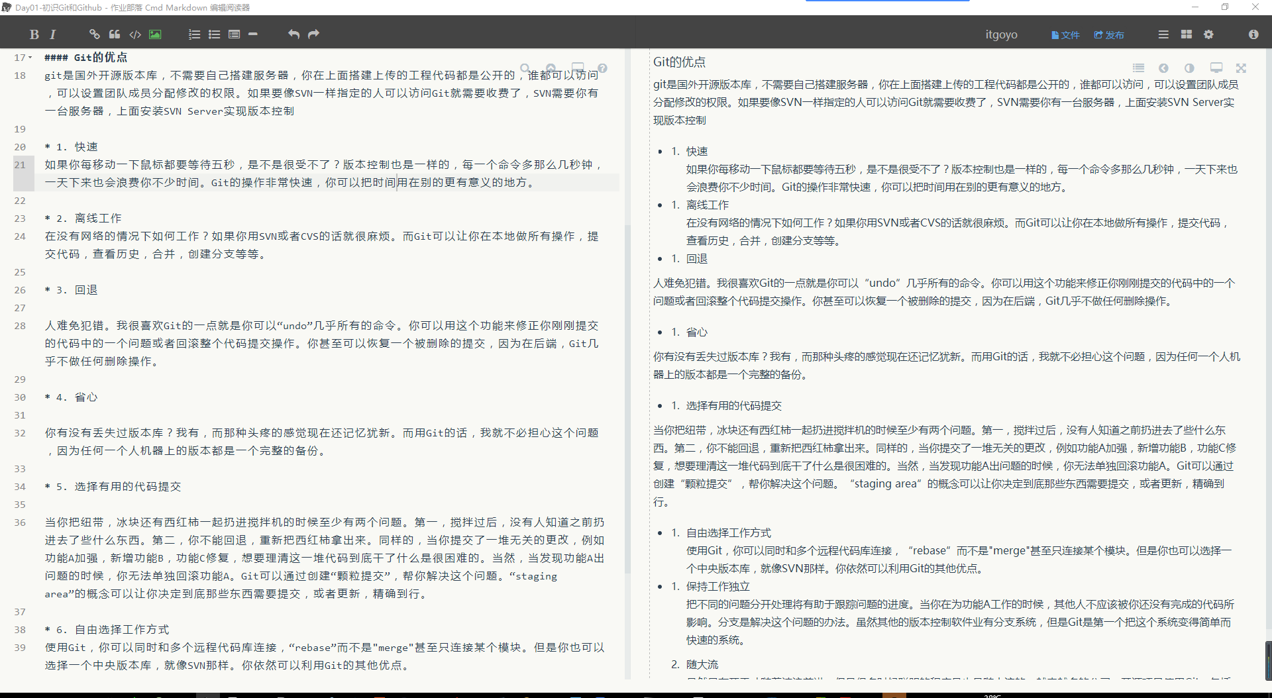The width and height of the screenshot is (1272, 698).
Task: Click editor line '* 3. 回退'
Action: 72,290
